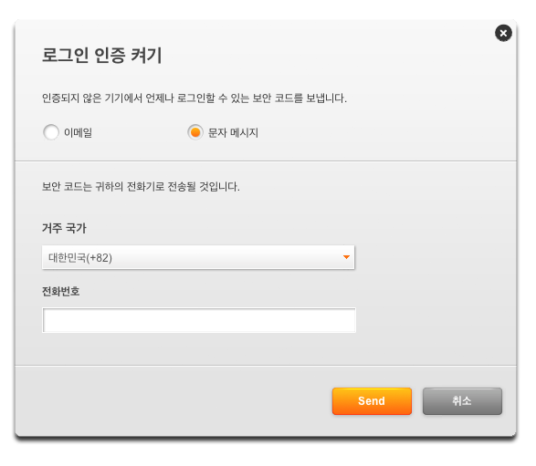
Task: Click the 대한민국(+82) selected value text
Action: coord(80,257)
